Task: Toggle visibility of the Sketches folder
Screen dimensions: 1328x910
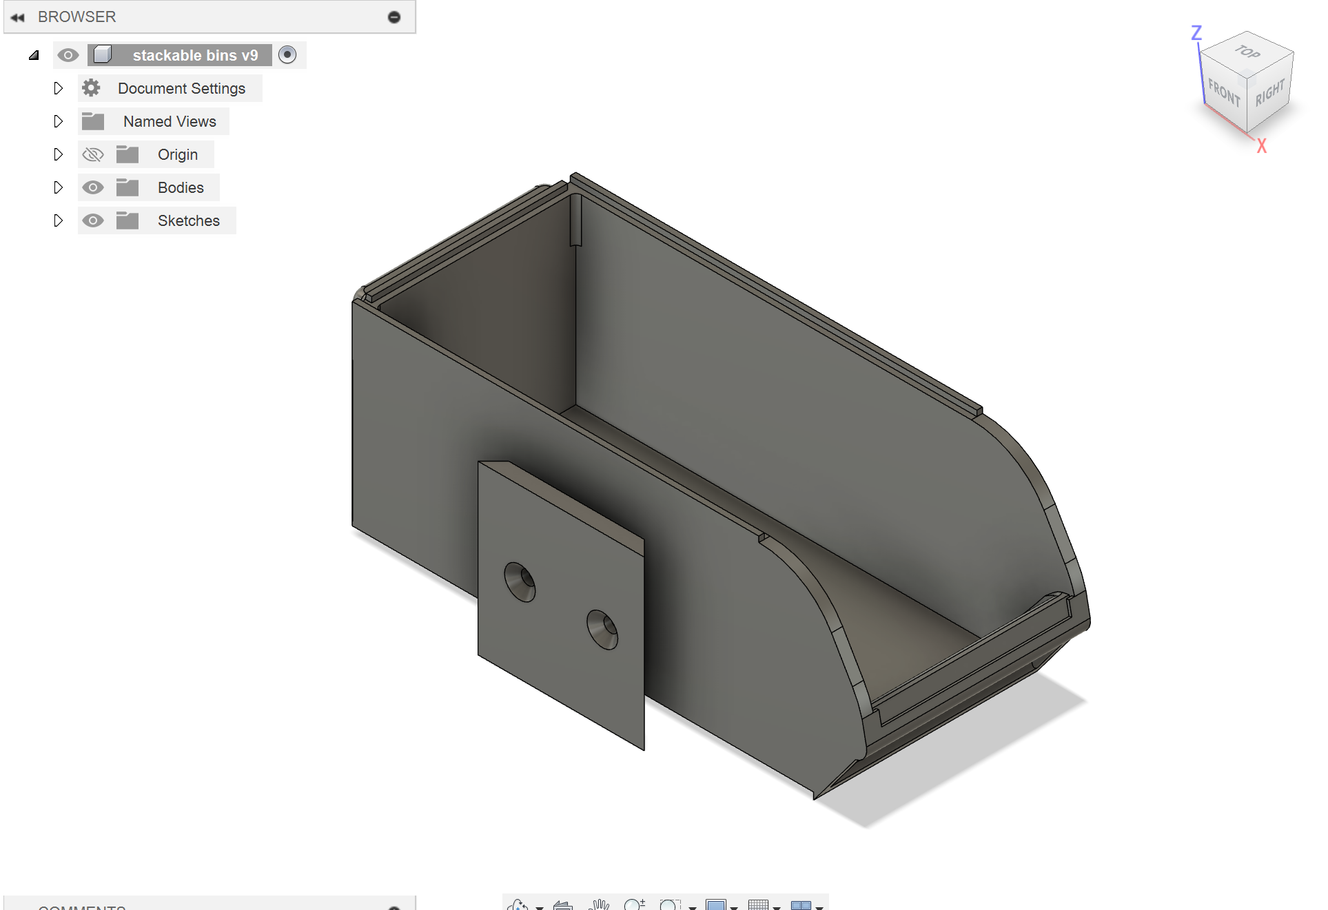Action: pyautogui.click(x=93, y=220)
